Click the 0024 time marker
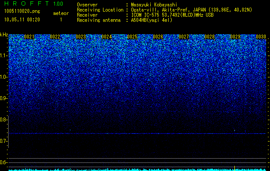The image size is (270, 171). (x=106, y=37)
